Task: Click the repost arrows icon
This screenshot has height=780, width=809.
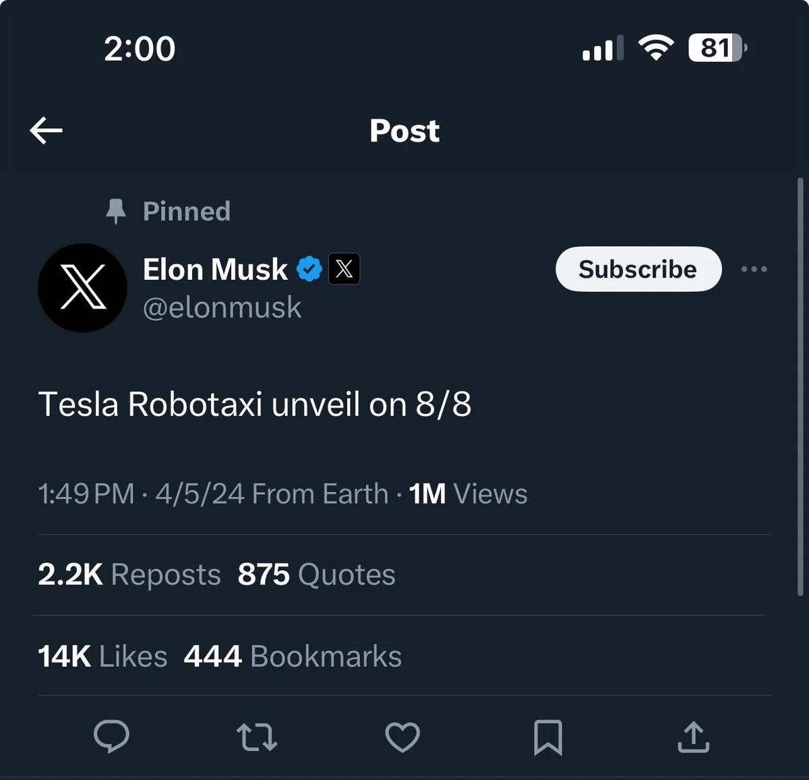Action: click(x=257, y=738)
